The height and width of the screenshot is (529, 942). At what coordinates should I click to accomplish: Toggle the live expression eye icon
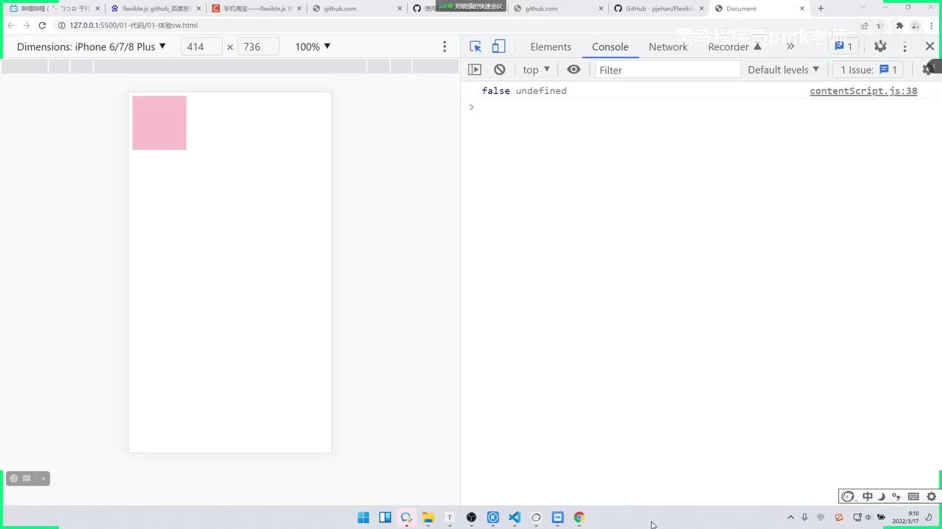[573, 70]
